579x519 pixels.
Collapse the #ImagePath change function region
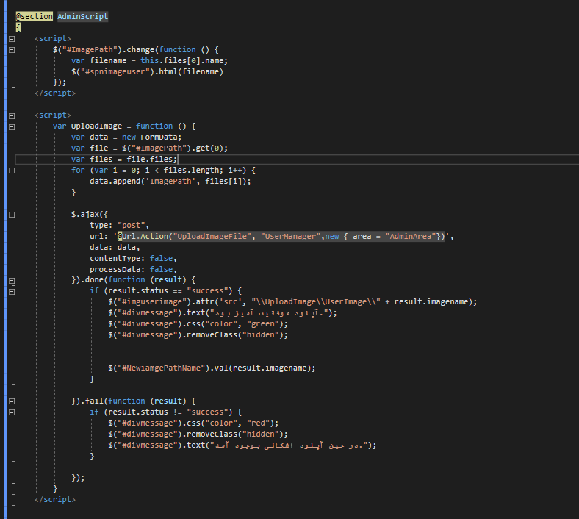pos(12,50)
